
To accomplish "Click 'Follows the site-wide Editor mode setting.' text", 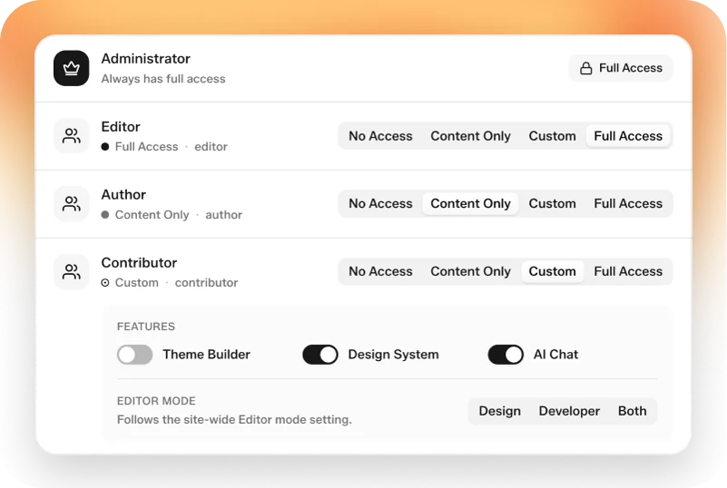I will coord(234,419).
